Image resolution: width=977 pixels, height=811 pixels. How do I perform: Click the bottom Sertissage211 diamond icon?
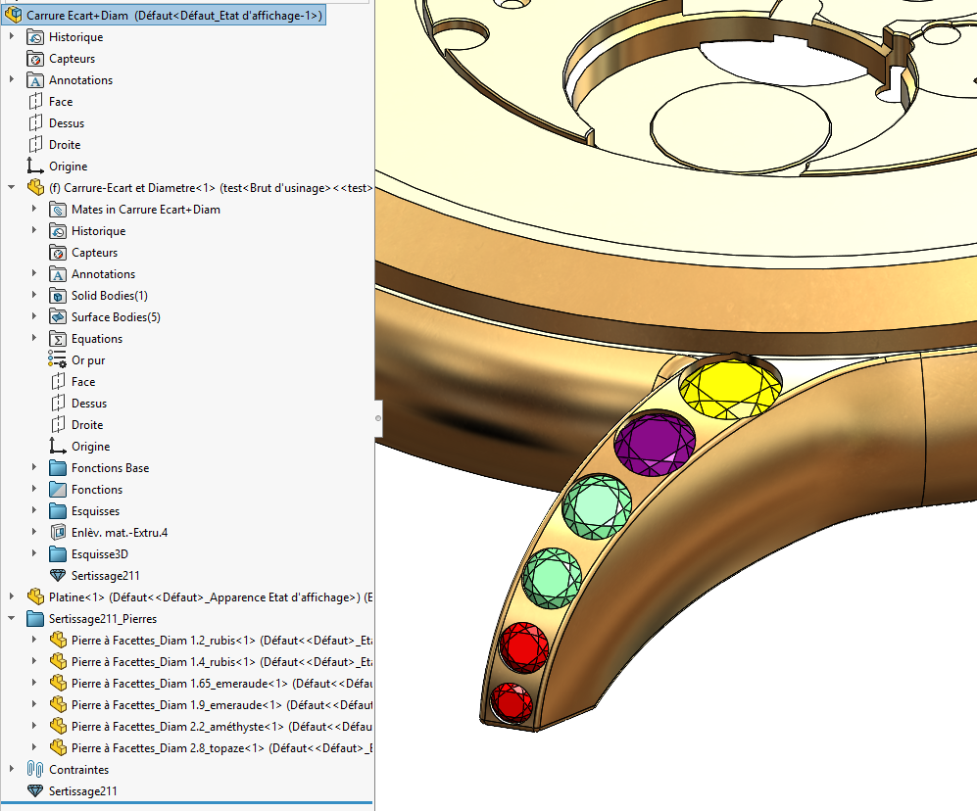tap(35, 791)
